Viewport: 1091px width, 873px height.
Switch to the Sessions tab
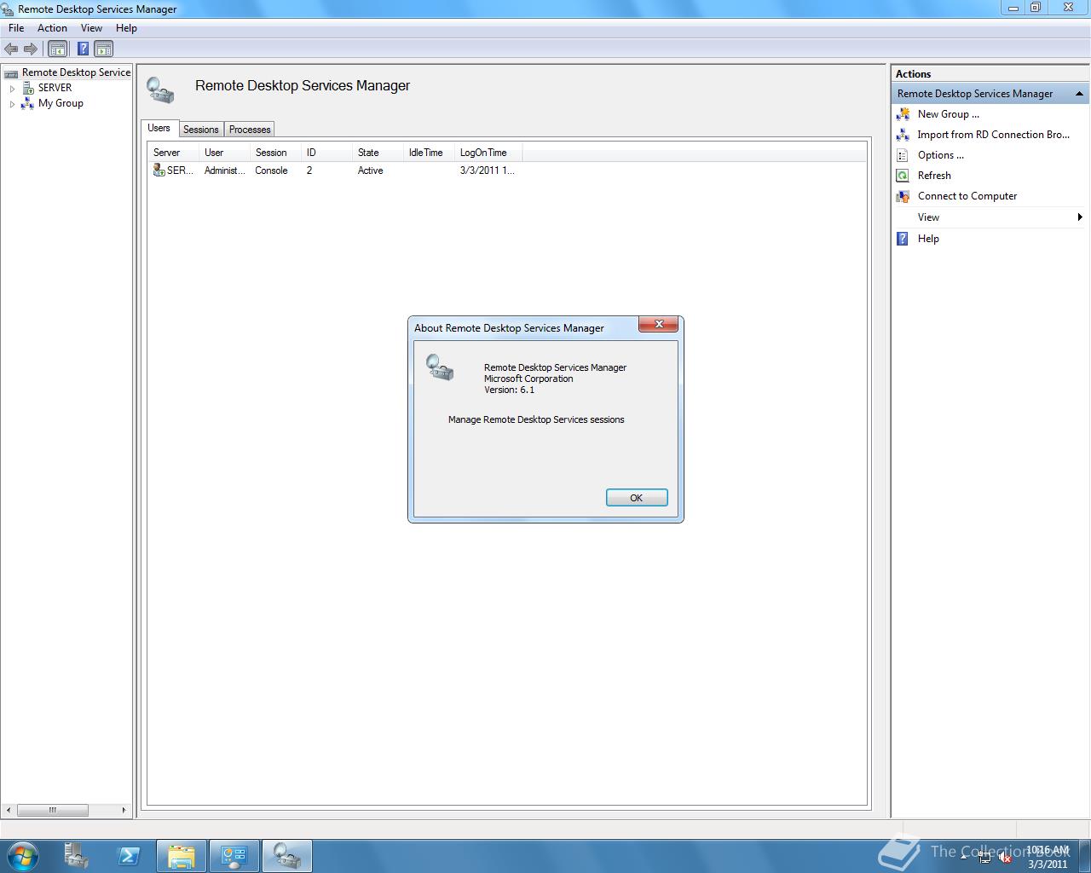point(201,130)
